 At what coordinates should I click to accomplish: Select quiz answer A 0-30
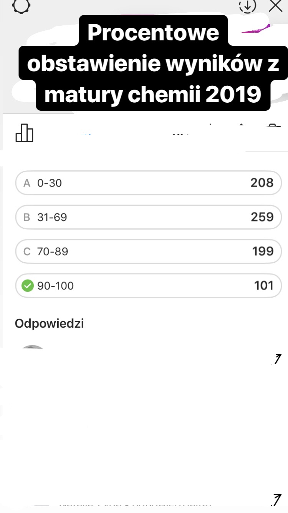click(x=148, y=183)
